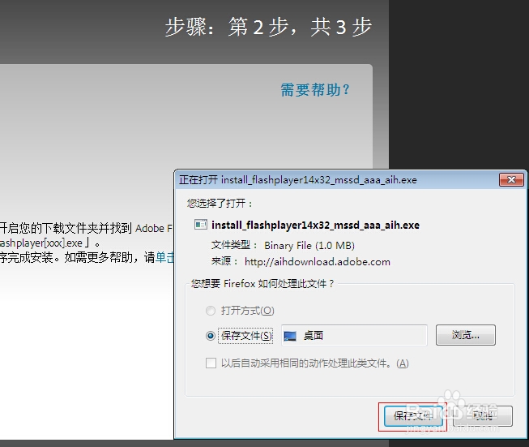529x447 pixels.
Task: Open the 浏览... folder browse button
Action: tap(466, 335)
